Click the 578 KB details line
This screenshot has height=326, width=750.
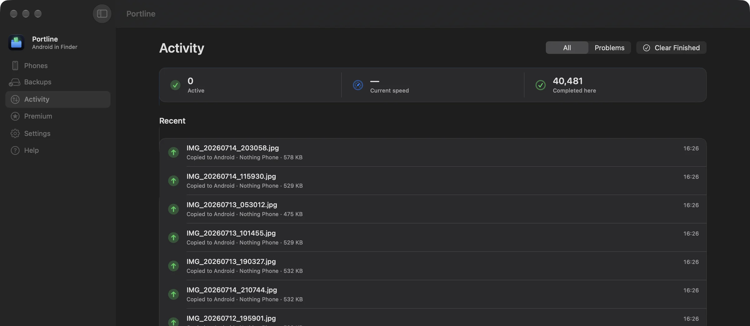coord(244,157)
